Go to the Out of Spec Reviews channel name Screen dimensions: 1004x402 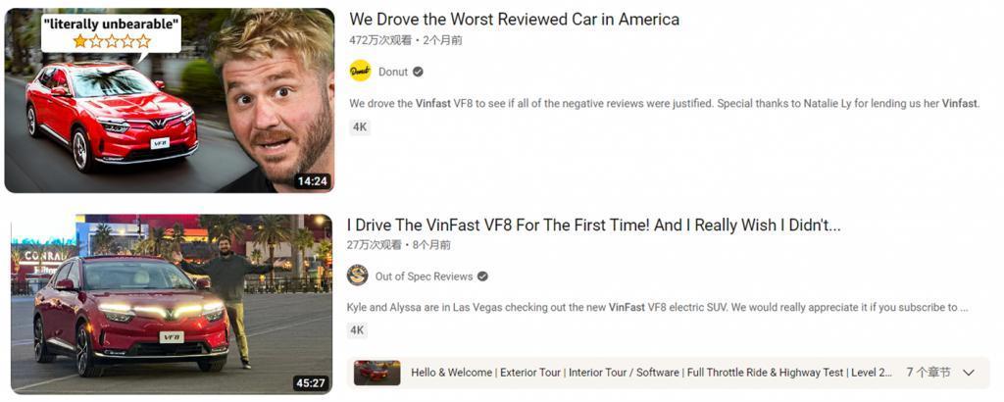tap(424, 276)
